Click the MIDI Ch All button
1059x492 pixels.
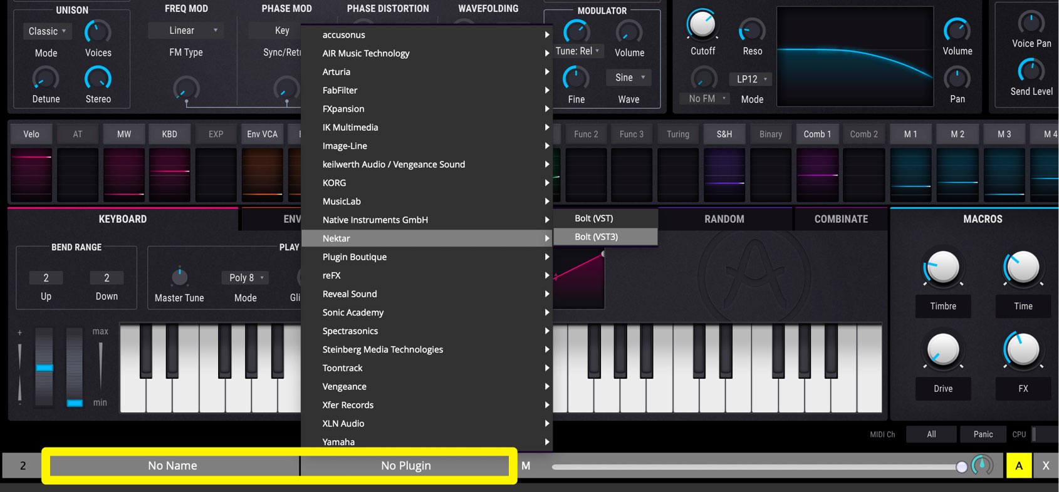click(931, 434)
